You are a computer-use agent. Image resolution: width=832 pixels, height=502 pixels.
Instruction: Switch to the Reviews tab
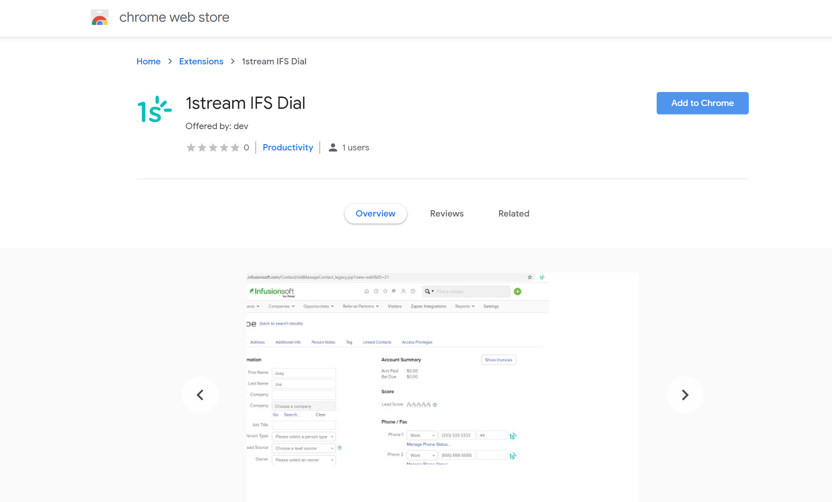click(447, 213)
